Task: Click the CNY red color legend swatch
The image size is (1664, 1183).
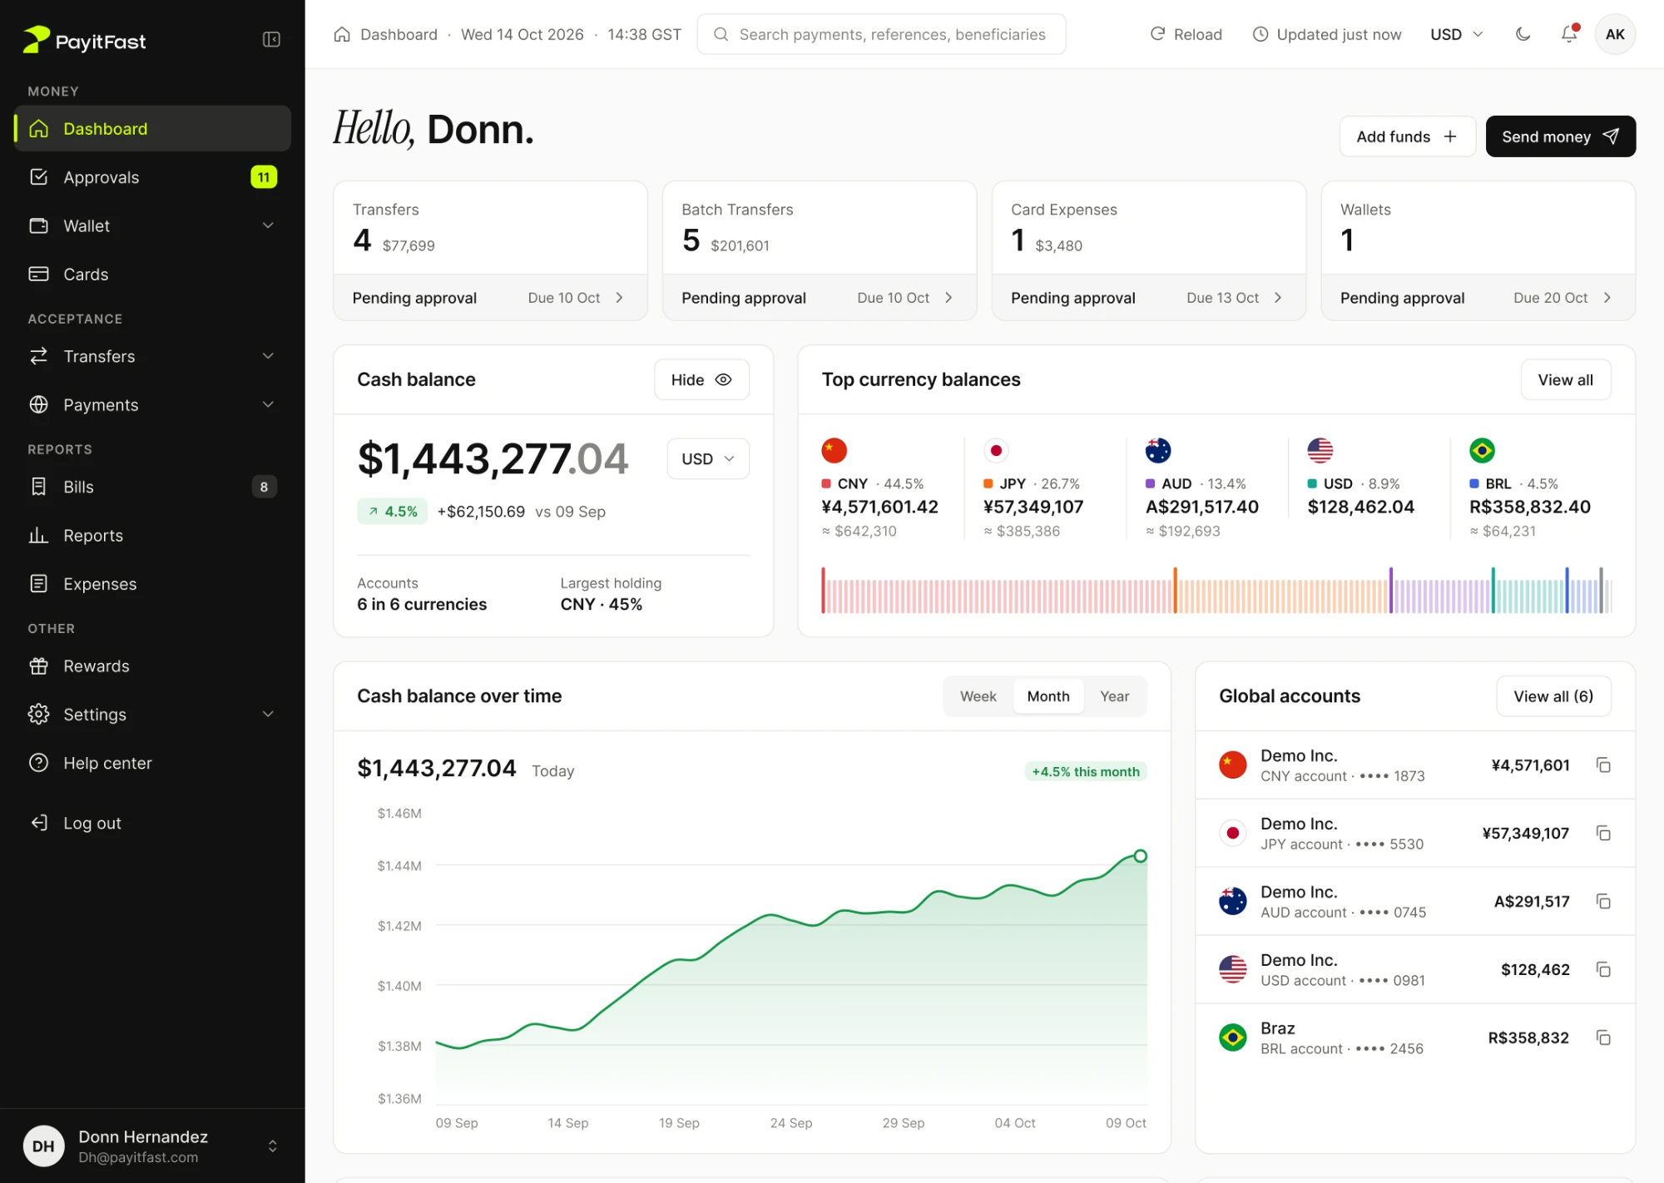Action: [826, 483]
